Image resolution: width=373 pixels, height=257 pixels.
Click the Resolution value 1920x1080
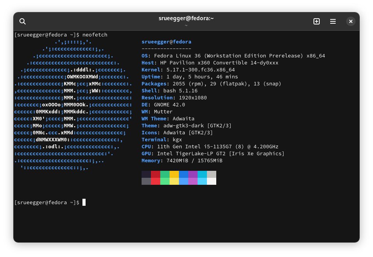[x=193, y=97]
